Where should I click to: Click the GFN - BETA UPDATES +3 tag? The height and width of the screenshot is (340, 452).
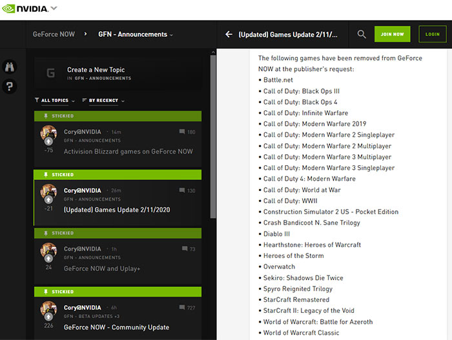click(92, 316)
